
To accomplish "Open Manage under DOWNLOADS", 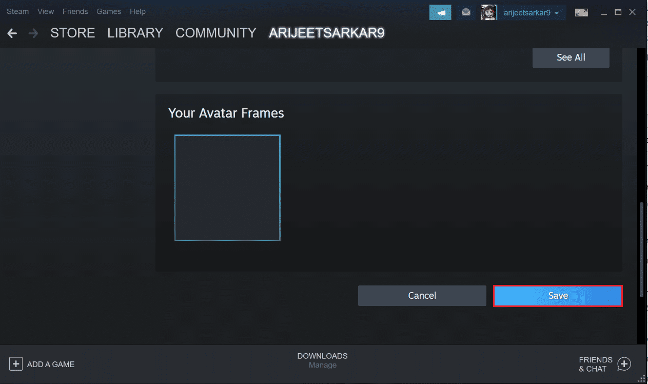I will (x=322, y=365).
